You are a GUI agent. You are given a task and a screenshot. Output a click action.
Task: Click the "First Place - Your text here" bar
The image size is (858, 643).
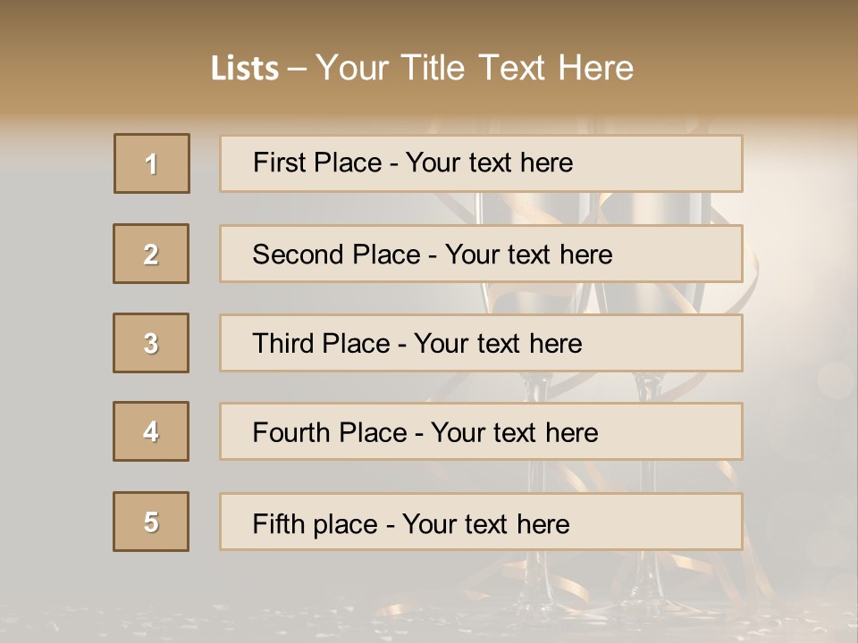coord(481,163)
